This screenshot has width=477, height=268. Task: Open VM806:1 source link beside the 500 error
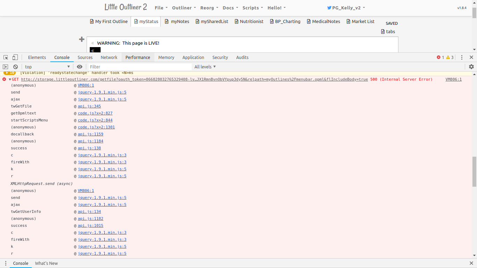click(x=454, y=80)
